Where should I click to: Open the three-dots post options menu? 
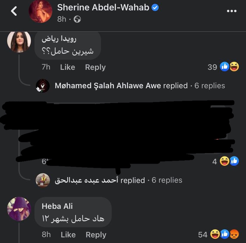click(231, 11)
